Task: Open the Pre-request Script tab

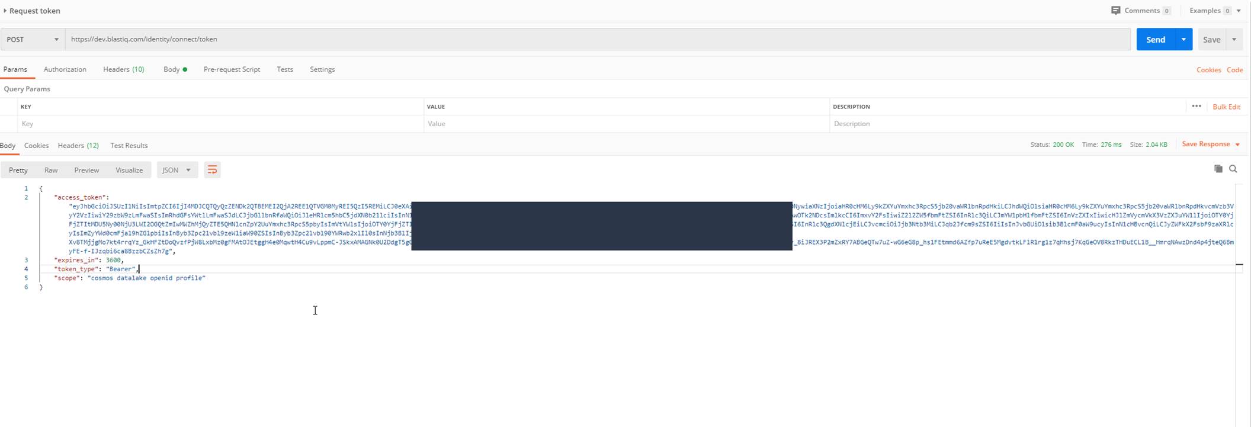Action: click(x=232, y=69)
